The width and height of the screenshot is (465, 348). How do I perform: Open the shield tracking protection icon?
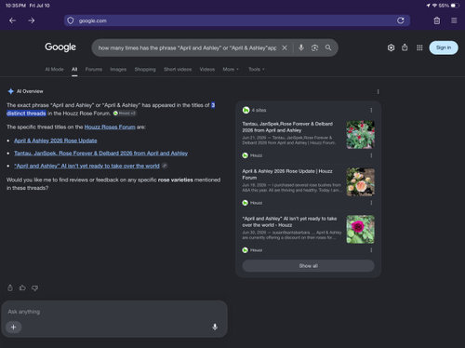71,20
